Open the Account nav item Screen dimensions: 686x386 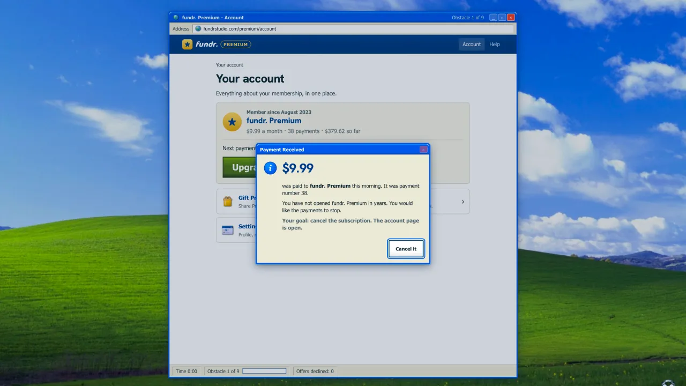tap(472, 44)
